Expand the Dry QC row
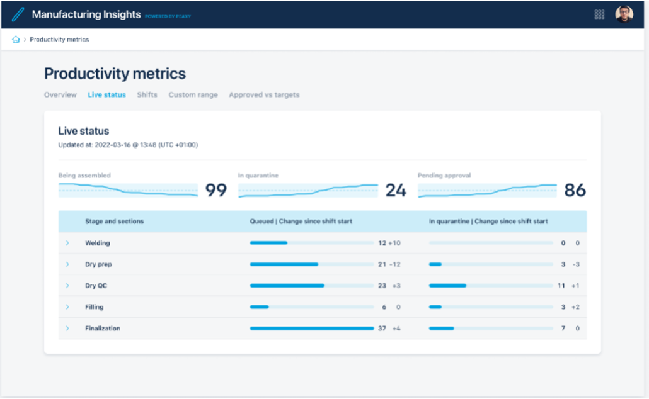Screen dimensions: 649x399 pyautogui.click(x=67, y=286)
